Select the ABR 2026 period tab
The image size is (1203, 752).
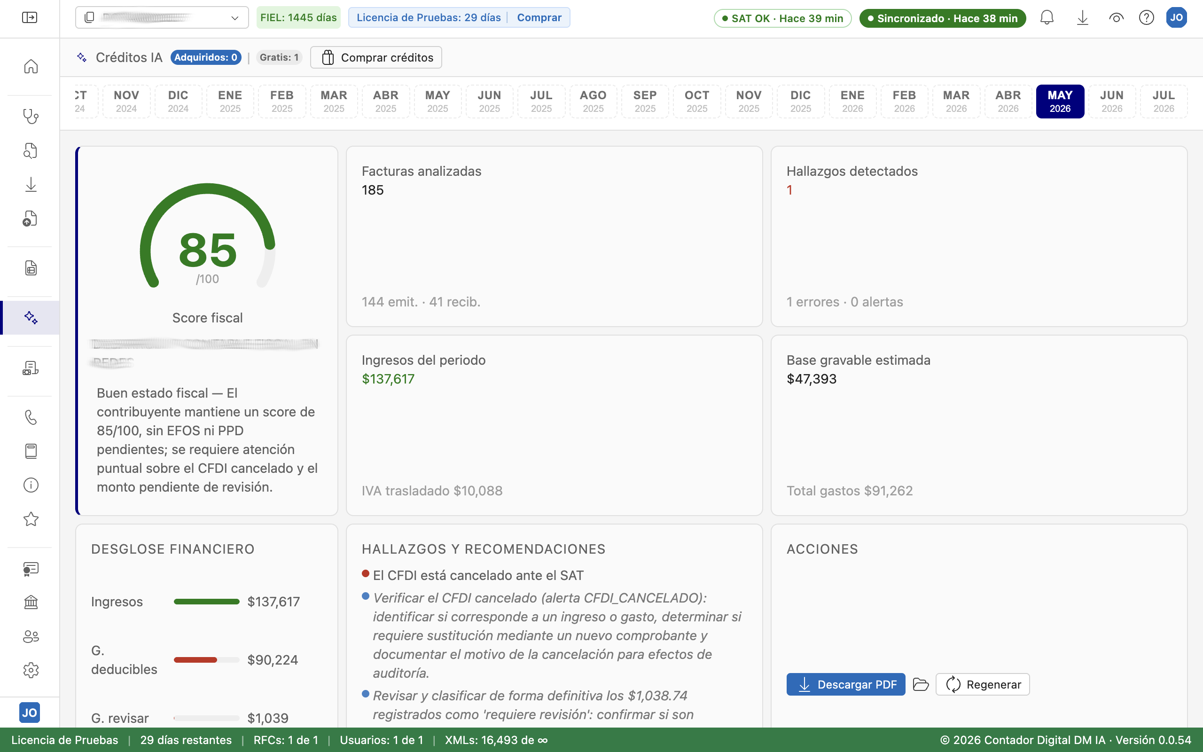1008,102
